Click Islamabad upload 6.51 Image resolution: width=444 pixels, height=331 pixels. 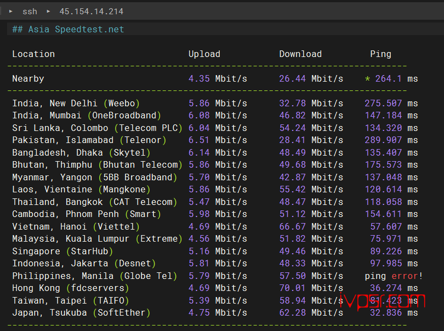click(199, 140)
